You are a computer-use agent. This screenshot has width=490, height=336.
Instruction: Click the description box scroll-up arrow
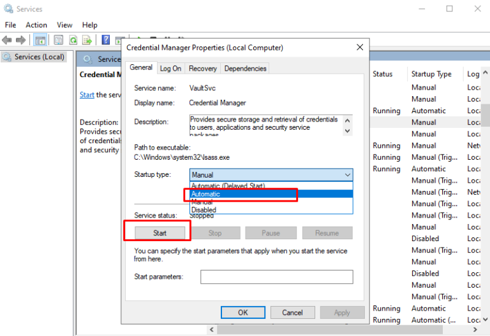click(x=348, y=120)
